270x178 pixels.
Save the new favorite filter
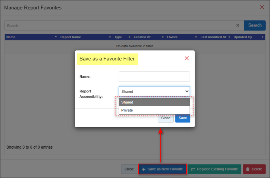coord(183,118)
